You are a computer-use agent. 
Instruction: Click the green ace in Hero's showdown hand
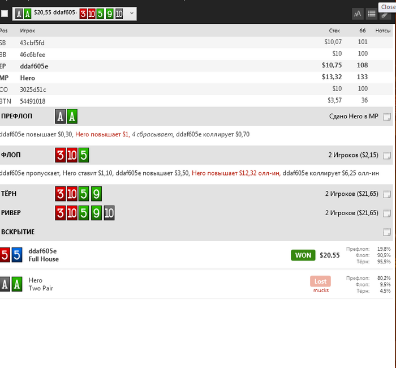[x=16, y=284]
